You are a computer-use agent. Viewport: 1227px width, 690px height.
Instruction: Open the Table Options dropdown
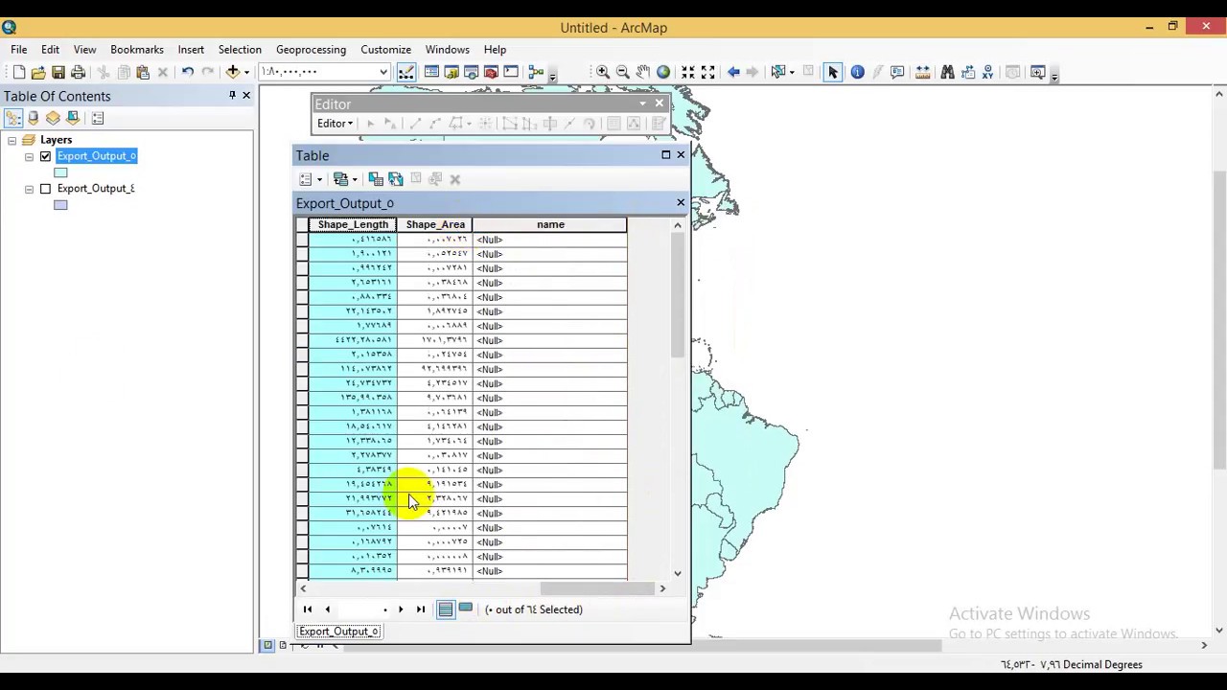(310, 179)
